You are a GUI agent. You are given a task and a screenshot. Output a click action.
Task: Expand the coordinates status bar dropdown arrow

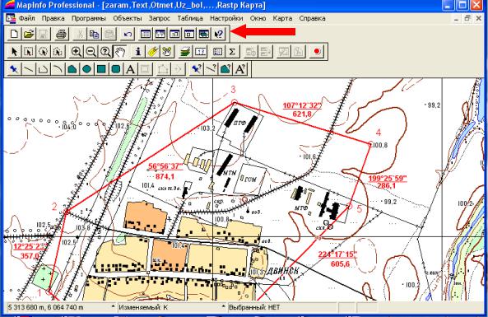(x=113, y=307)
